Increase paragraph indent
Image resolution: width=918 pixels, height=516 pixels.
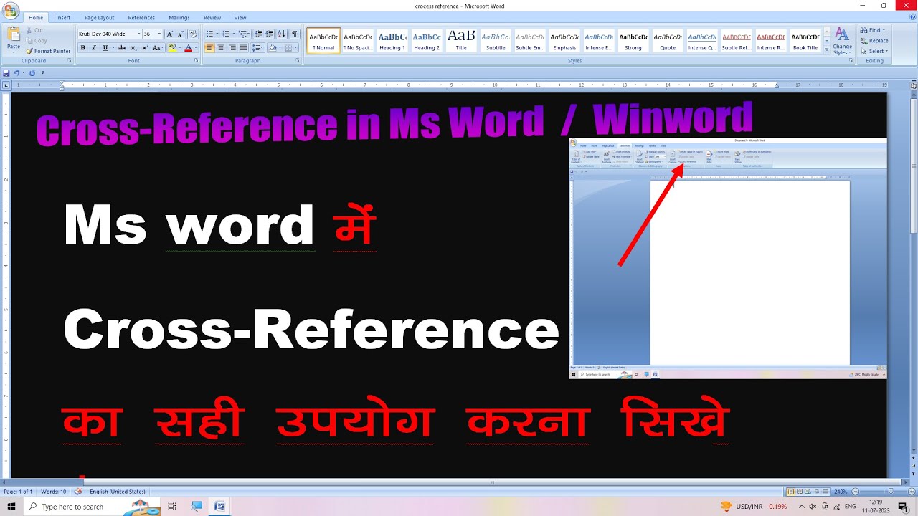(269, 34)
